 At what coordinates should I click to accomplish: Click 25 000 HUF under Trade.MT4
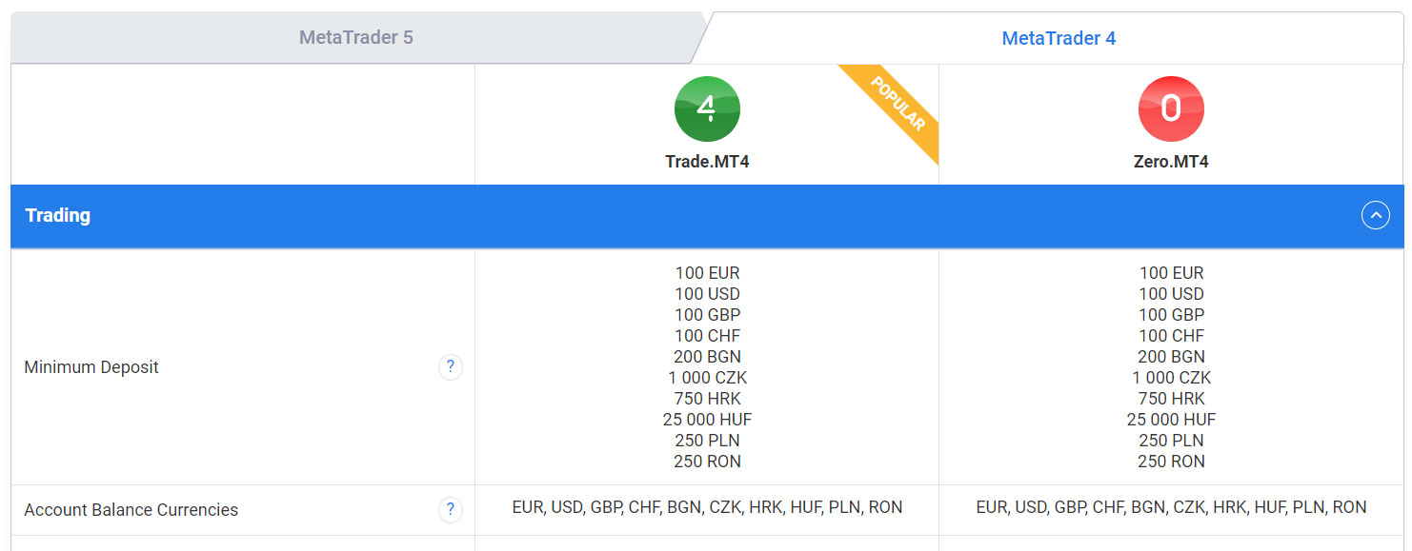click(x=707, y=420)
